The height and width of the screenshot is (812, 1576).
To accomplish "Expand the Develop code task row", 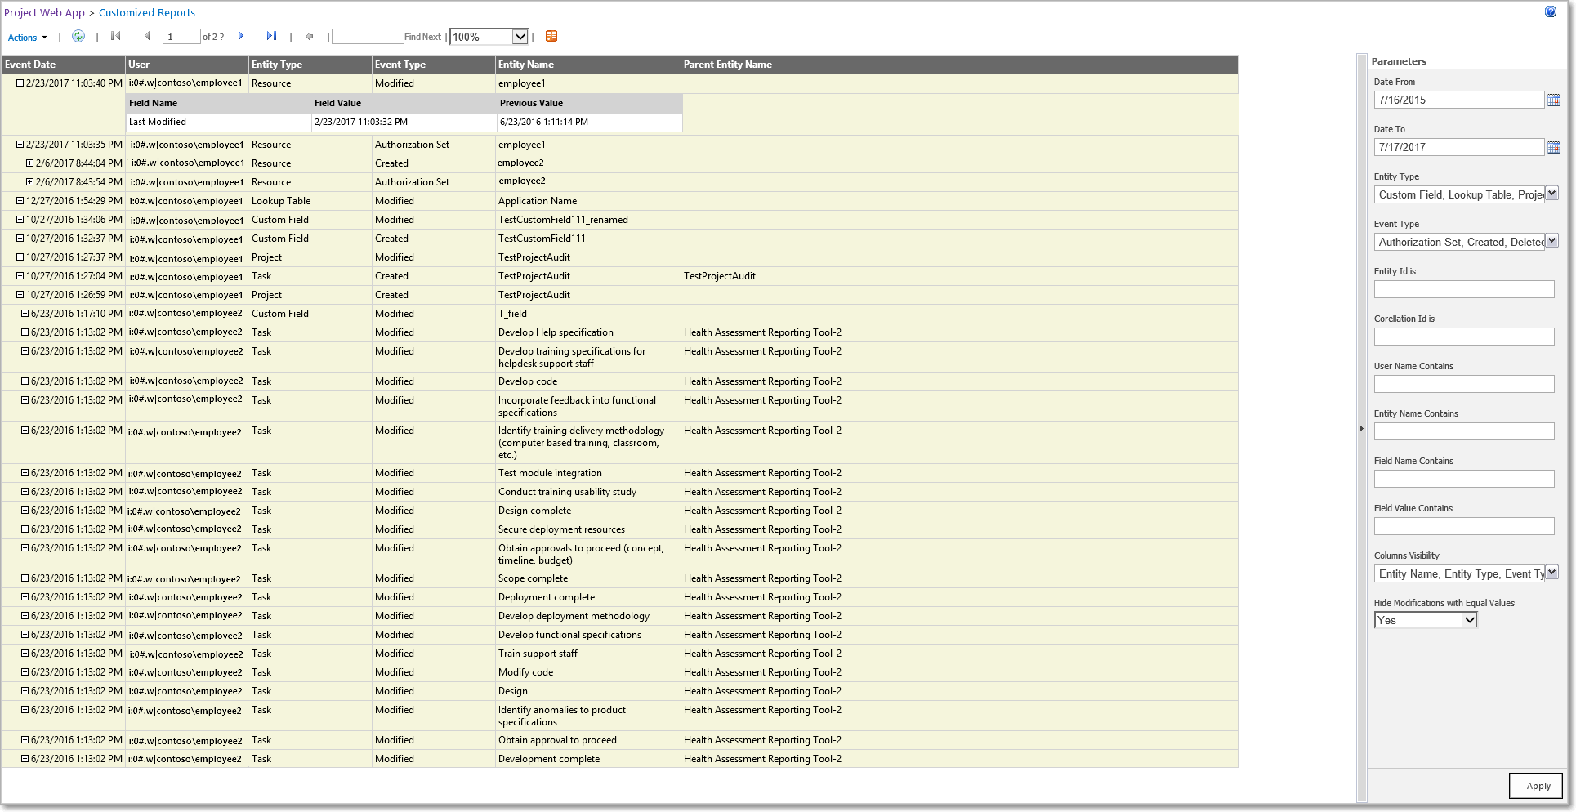I will [25, 381].
